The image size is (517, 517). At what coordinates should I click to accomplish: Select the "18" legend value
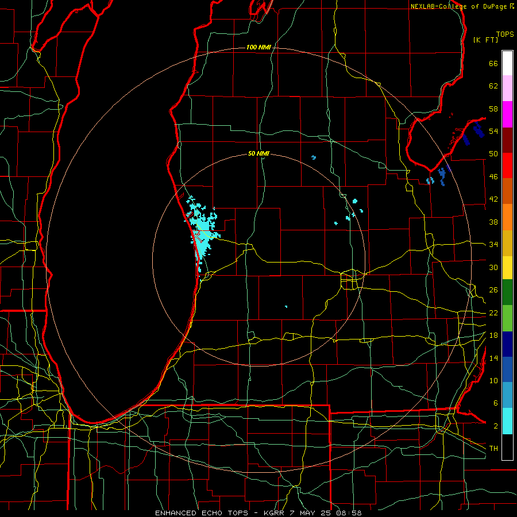tap(493, 335)
